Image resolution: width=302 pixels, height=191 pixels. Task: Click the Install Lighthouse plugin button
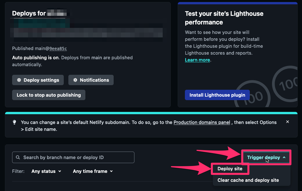pos(217,95)
